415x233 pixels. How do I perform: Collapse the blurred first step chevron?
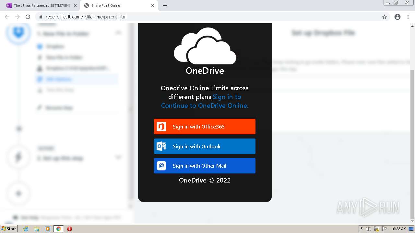[x=118, y=33]
